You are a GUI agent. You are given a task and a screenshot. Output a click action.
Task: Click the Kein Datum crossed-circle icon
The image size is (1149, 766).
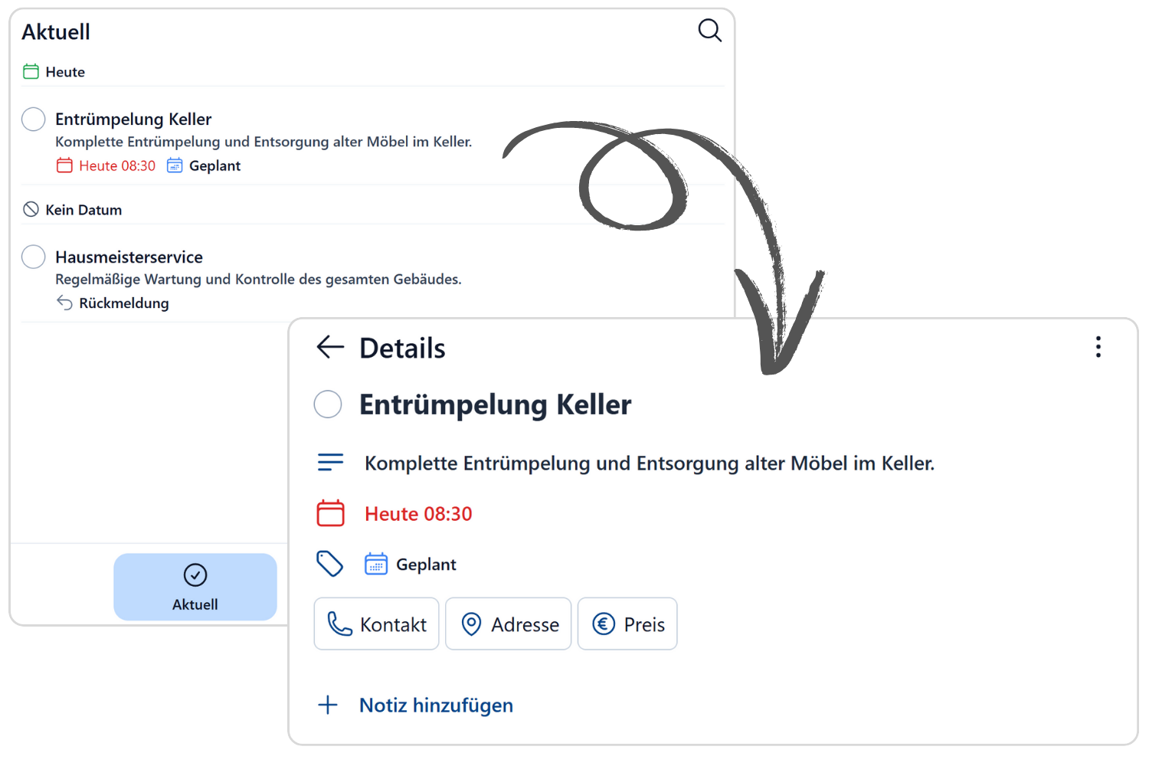coord(31,209)
